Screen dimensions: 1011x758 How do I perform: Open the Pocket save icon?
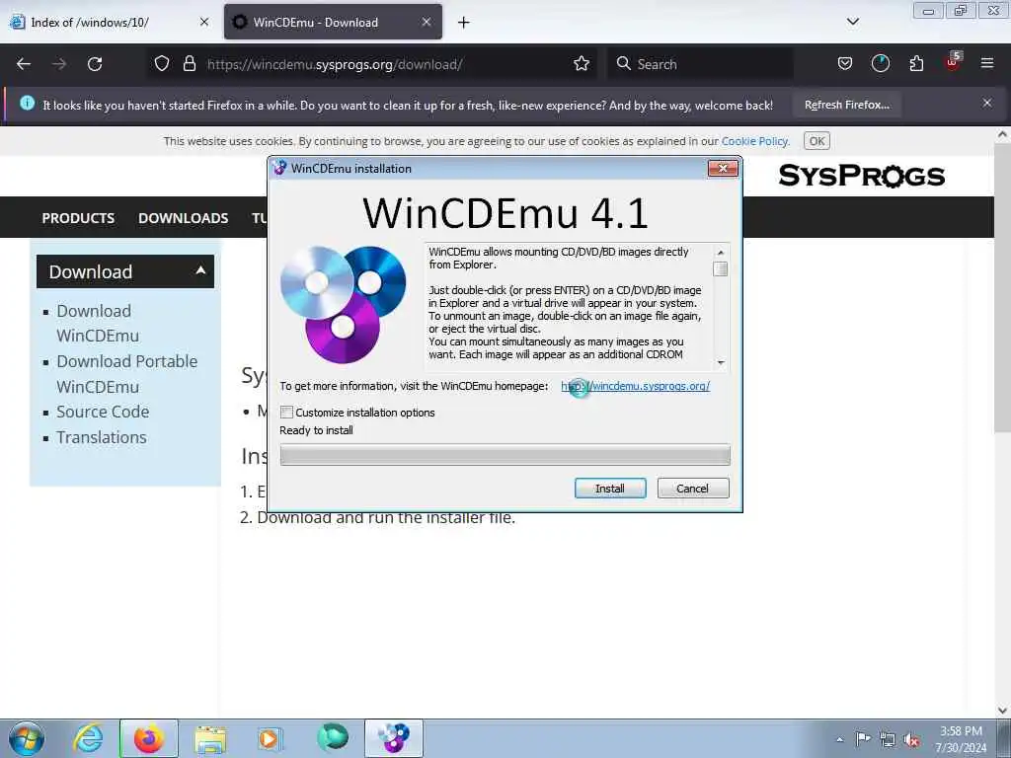tap(845, 64)
